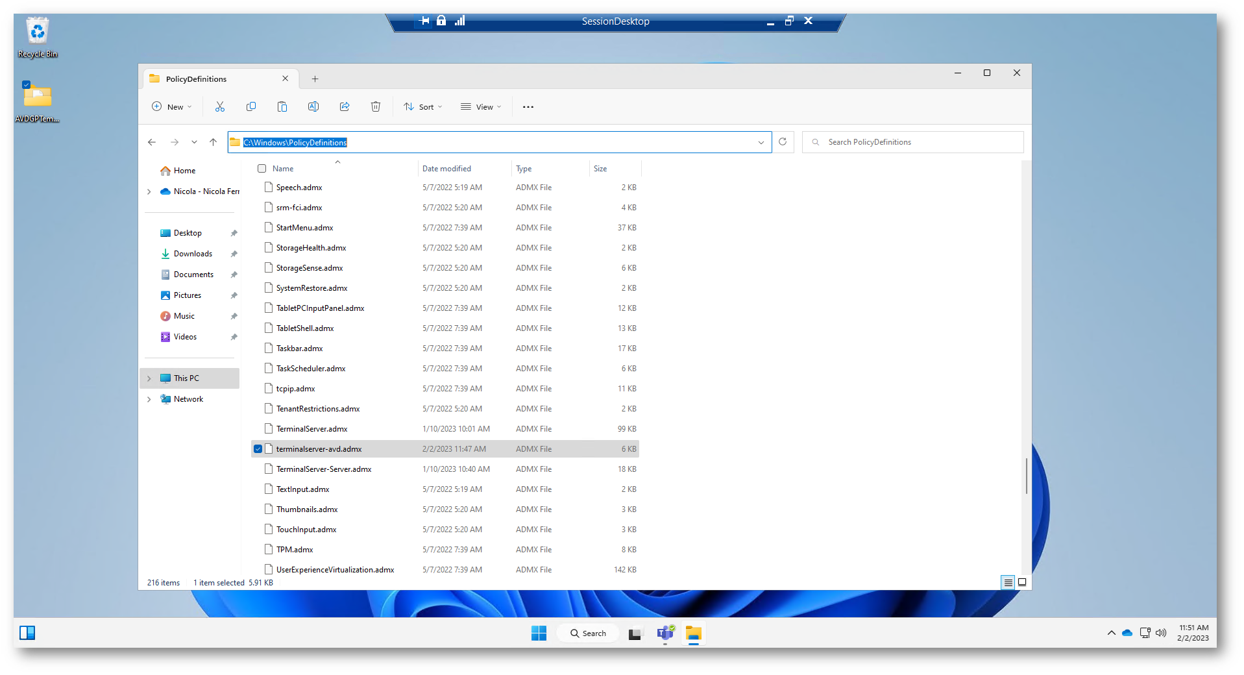Click the lock icon on session bar
The width and height of the screenshot is (1244, 675).
click(x=441, y=21)
